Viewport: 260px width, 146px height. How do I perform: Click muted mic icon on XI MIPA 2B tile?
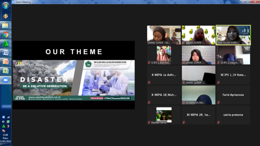point(184,122)
